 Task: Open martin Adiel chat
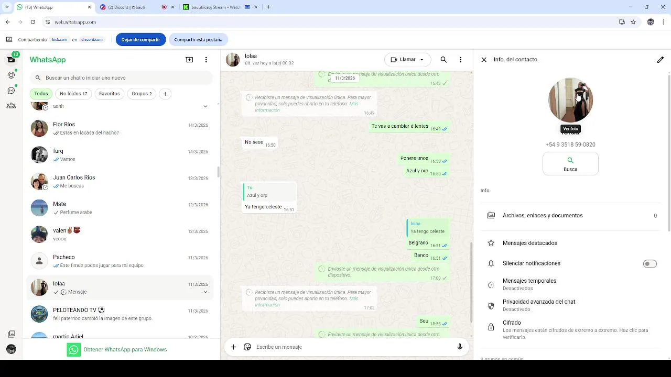(120, 335)
